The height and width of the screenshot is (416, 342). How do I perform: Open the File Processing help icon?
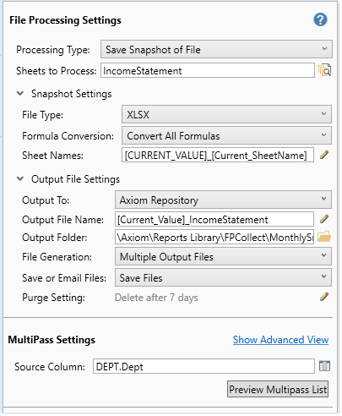[x=320, y=19]
